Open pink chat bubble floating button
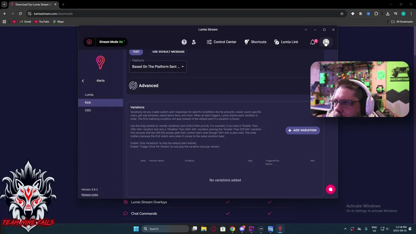The width and height of the screenshot is (416, 234). 331,189
